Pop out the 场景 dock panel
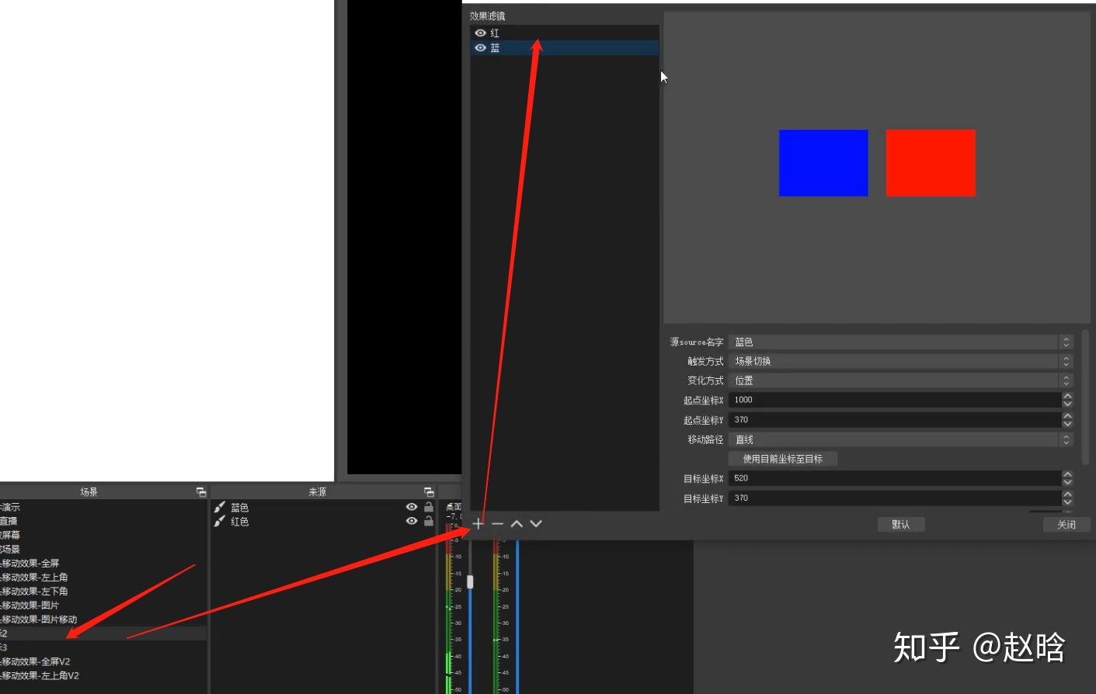This screenshot has height=694, width=1096. (201, 492)
